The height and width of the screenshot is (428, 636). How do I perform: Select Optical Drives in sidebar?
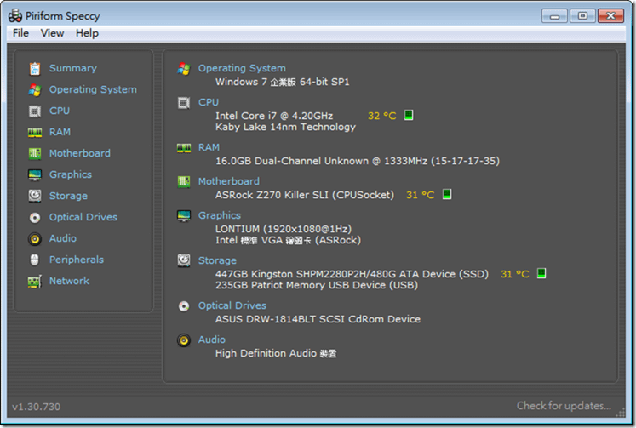click(x=83, y=217)
